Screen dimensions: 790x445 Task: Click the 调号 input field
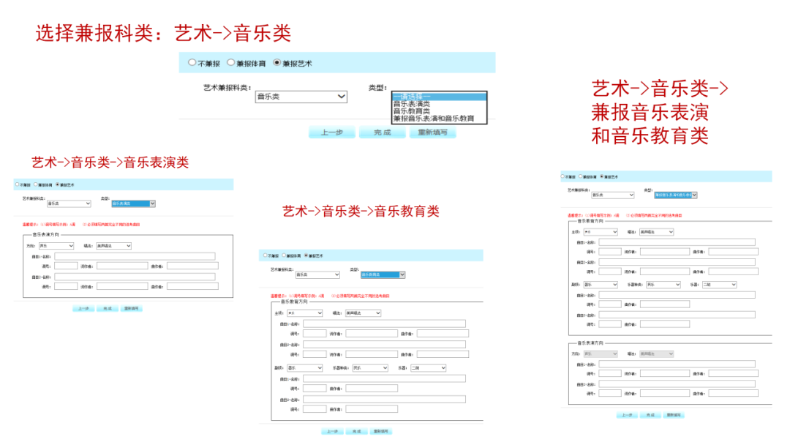tap(65, 266)
